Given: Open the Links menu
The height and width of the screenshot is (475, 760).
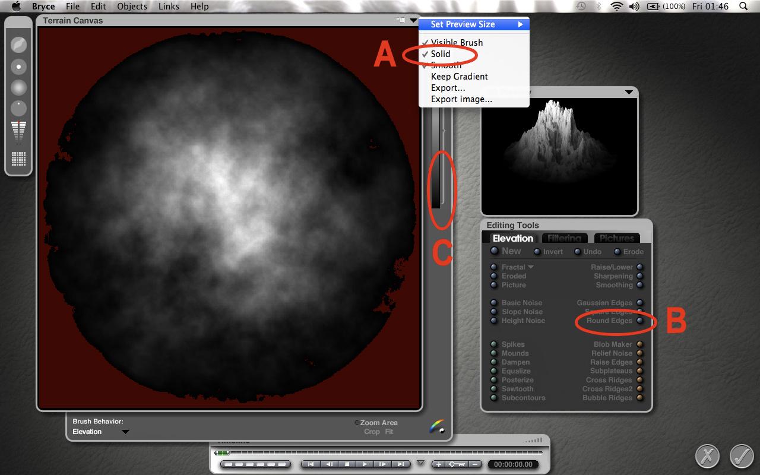Looking at the screenshot, I should (x=169, y=7).
